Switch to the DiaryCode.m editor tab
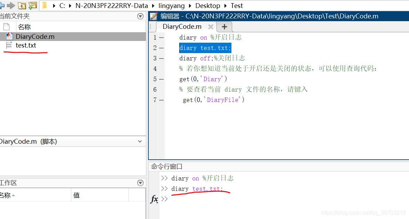 [181, 26]
